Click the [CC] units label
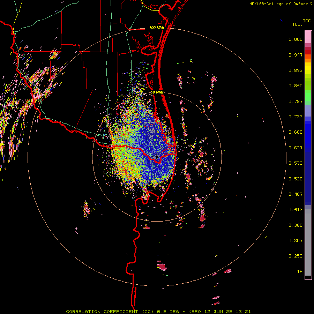Screen dimensions: 314x314 pos(298,24)
